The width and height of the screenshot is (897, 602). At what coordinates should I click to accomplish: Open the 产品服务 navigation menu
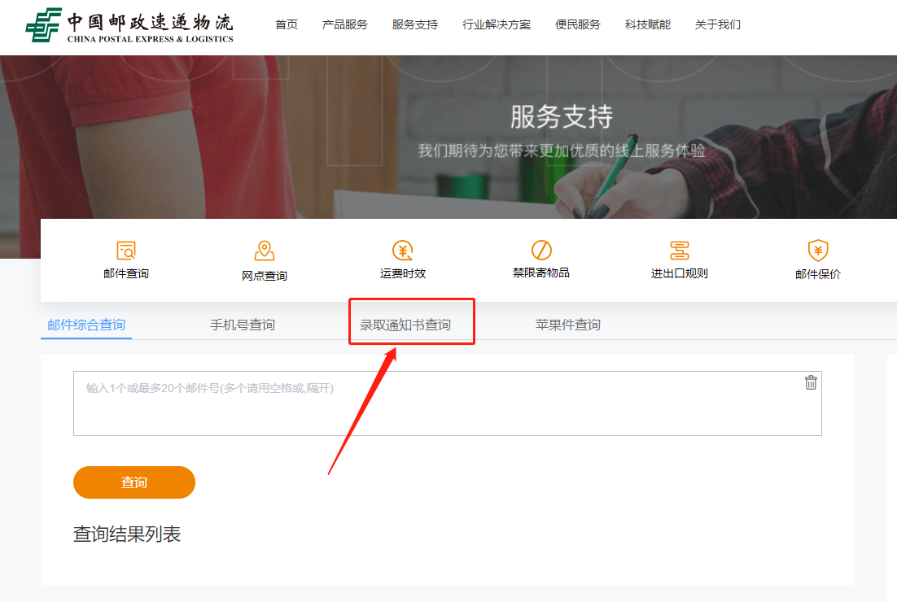click(345, 24)
